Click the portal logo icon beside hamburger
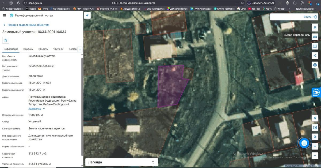 click(x=12, y=16)
